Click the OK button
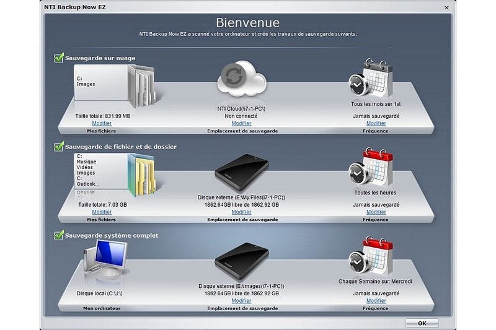 (422, 323)
